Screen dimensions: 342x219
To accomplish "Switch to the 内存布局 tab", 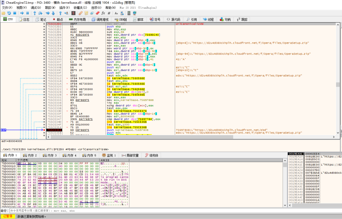I will pos(77,19).
